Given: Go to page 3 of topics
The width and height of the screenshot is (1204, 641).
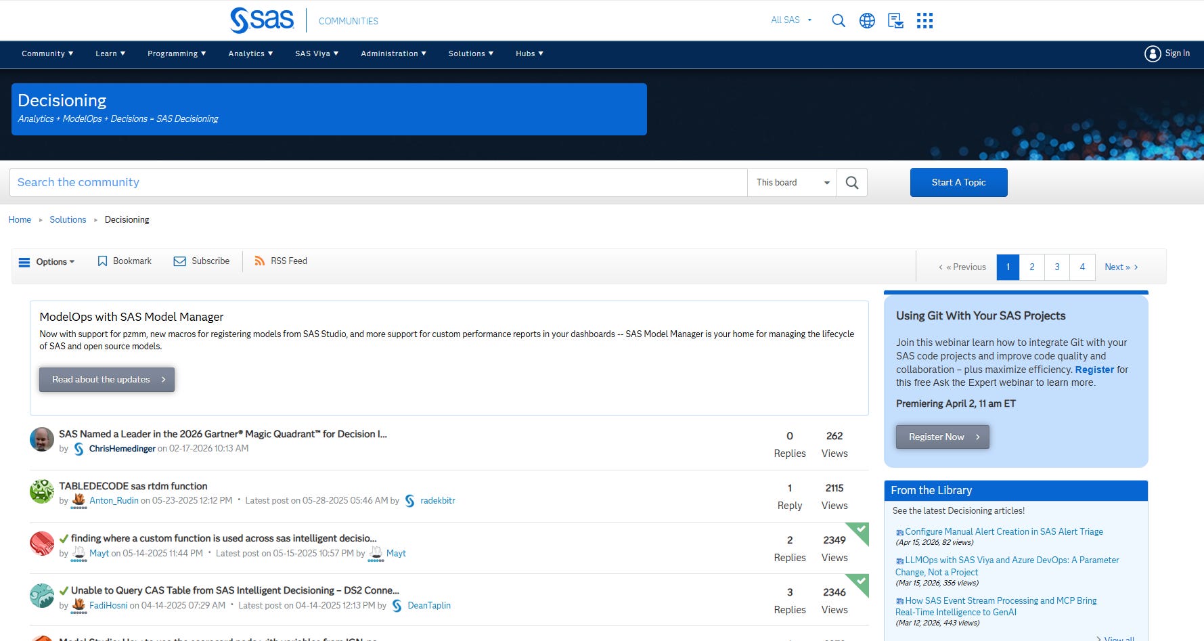Looking at the screenshot, I should click(1057, 267).
